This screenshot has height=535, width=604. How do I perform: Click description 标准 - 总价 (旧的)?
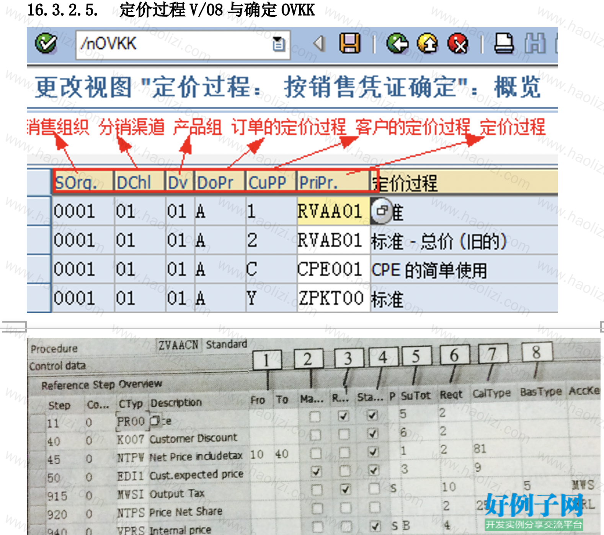click(439, 241)
